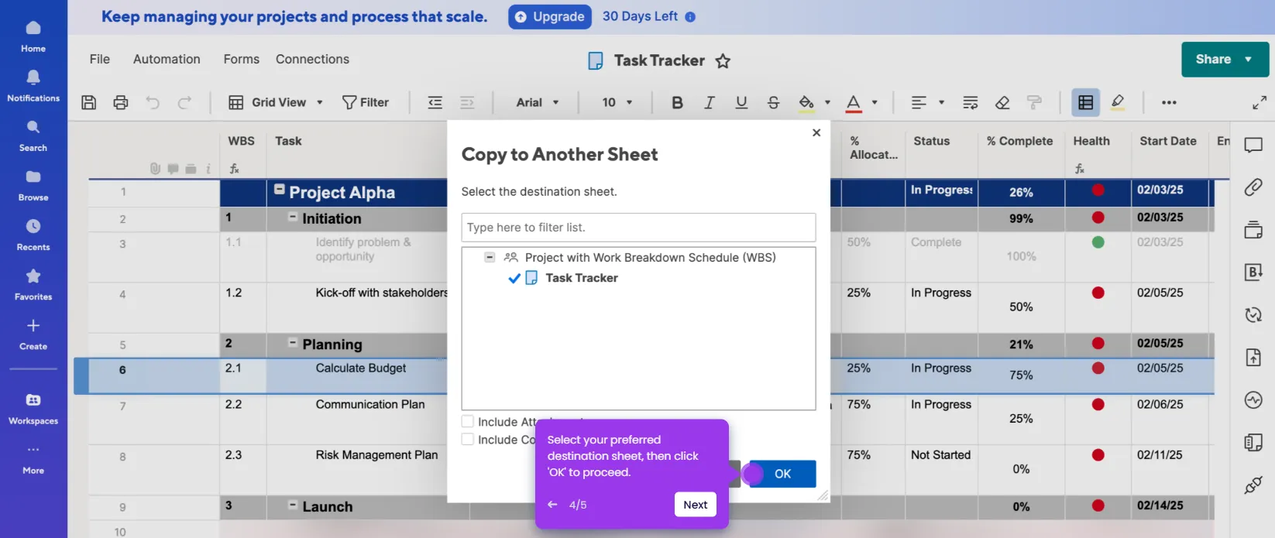Expand sheet to full screen
Viewport: 1275px width, 538px height.
(x=1260, y=102)
